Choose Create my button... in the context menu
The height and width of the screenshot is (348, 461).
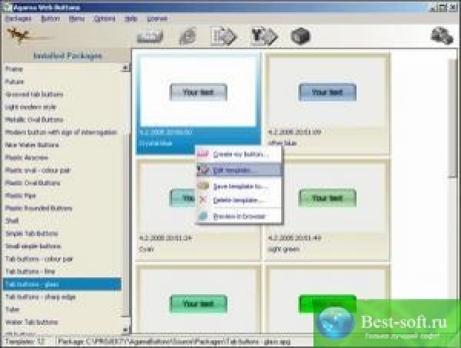(x=239, y=154)
